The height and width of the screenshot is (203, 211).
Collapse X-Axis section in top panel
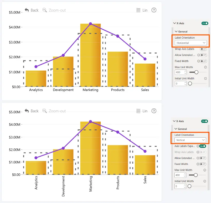tap(174, 23)
